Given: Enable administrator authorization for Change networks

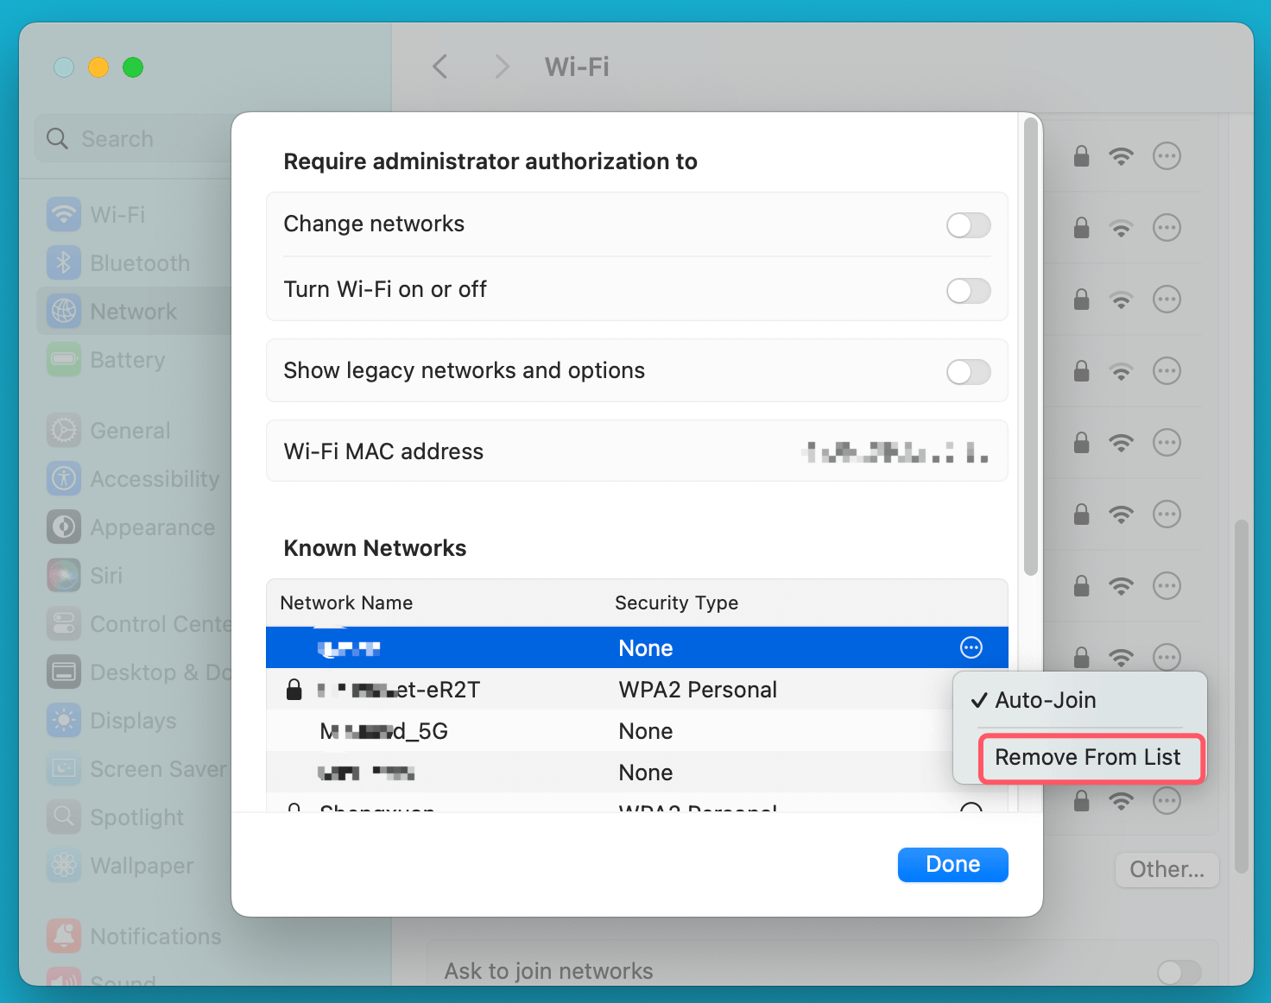Looking at the screenshot, I should point(968,225).
